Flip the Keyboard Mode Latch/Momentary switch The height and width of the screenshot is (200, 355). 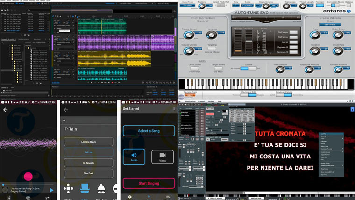tap(284, 95)
